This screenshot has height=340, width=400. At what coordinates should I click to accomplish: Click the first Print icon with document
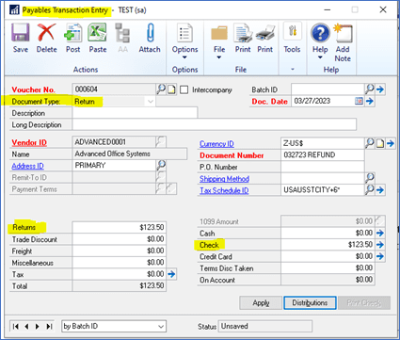[x=243, y=33]
